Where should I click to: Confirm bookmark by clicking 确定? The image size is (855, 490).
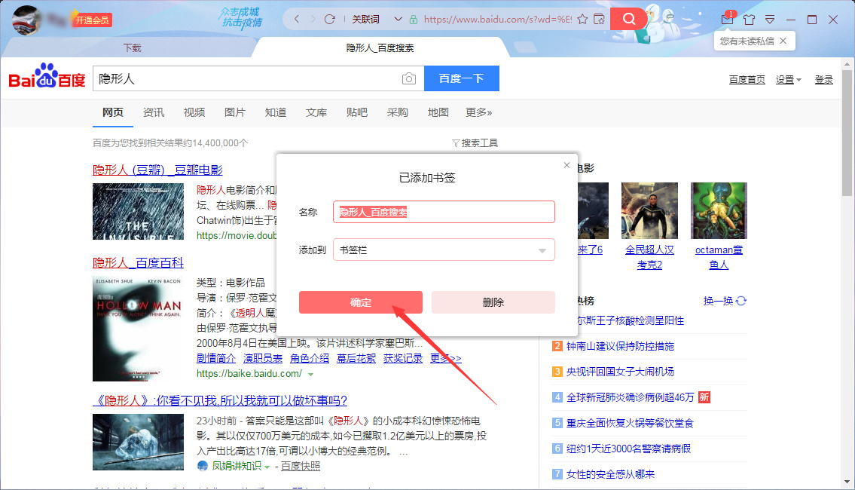coord(361,302)
